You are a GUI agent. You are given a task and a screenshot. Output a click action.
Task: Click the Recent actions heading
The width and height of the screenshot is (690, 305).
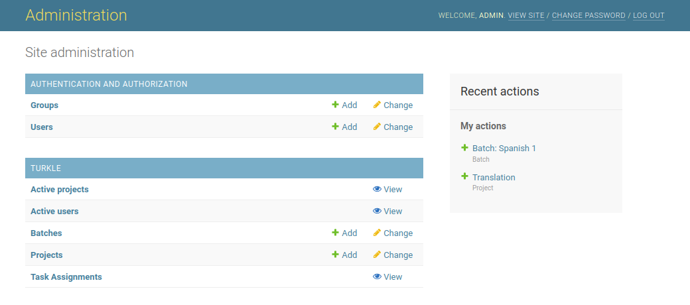point(500,91)
